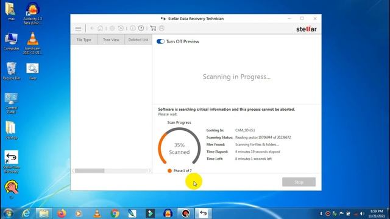This screenshot has width=390, height=219.
Task: Switch to the Deleted List tab
Action: [x=138, y=40]
